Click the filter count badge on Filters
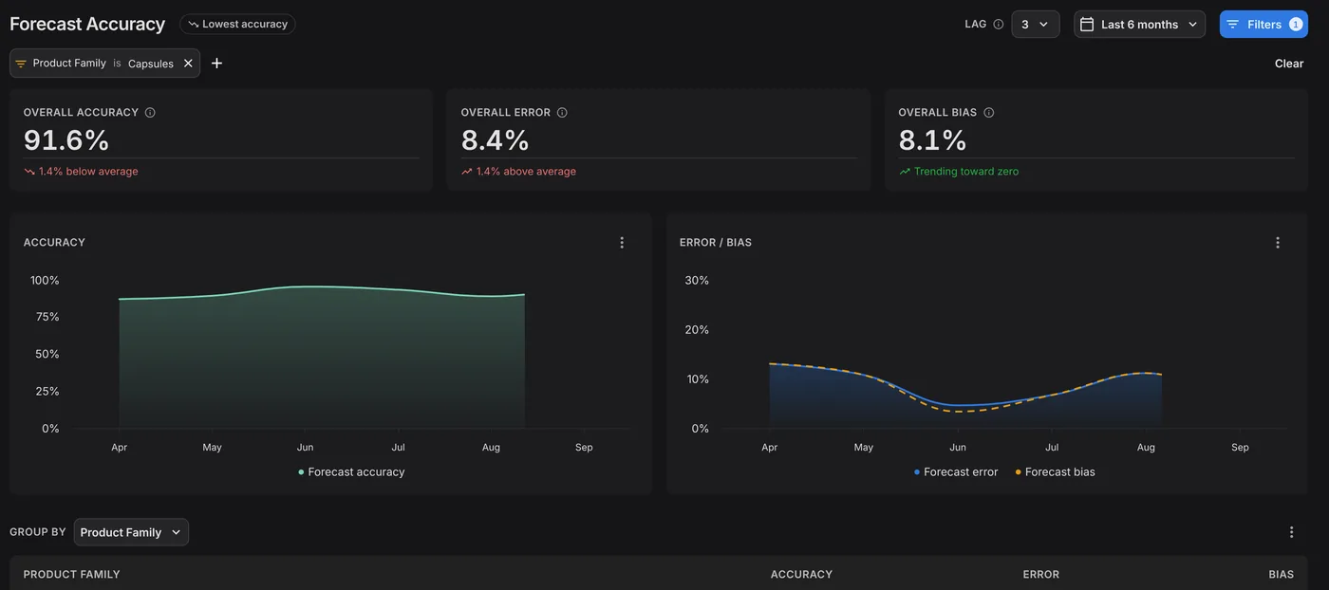Screen dimensions: 1329x590 coord(1296,25)
